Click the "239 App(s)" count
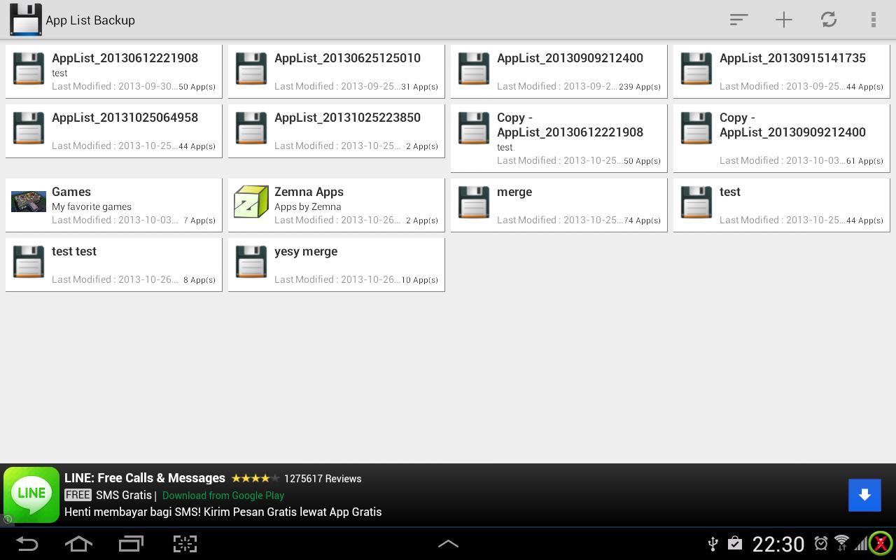The height and width of the screenshot is (560, 896). tap(640, 87)
